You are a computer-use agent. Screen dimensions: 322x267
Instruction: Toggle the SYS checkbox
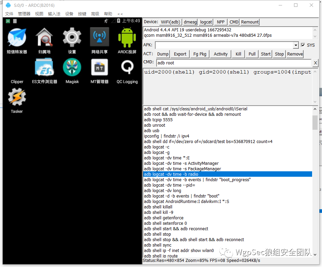click(303, 45)
